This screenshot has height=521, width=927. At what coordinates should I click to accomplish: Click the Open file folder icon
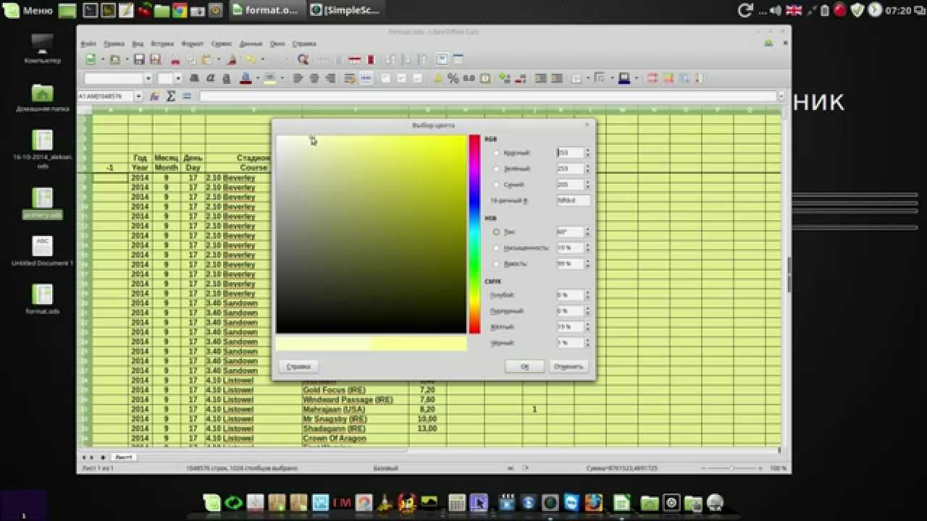114,59
